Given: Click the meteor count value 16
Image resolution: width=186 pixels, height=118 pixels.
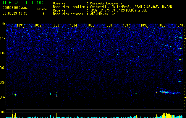Looking at the screenshot, I should click(x=43, y=14).
